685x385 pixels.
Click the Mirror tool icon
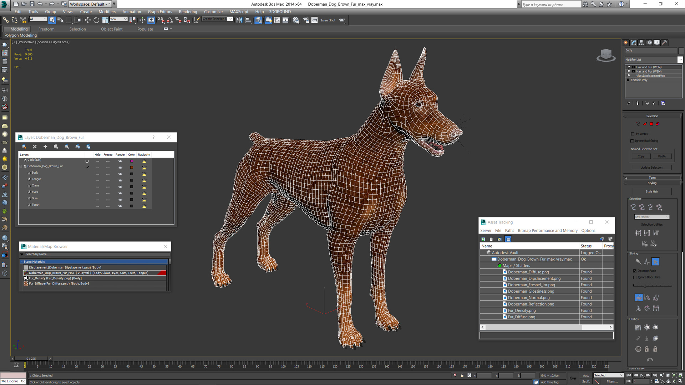coord(239,20)
